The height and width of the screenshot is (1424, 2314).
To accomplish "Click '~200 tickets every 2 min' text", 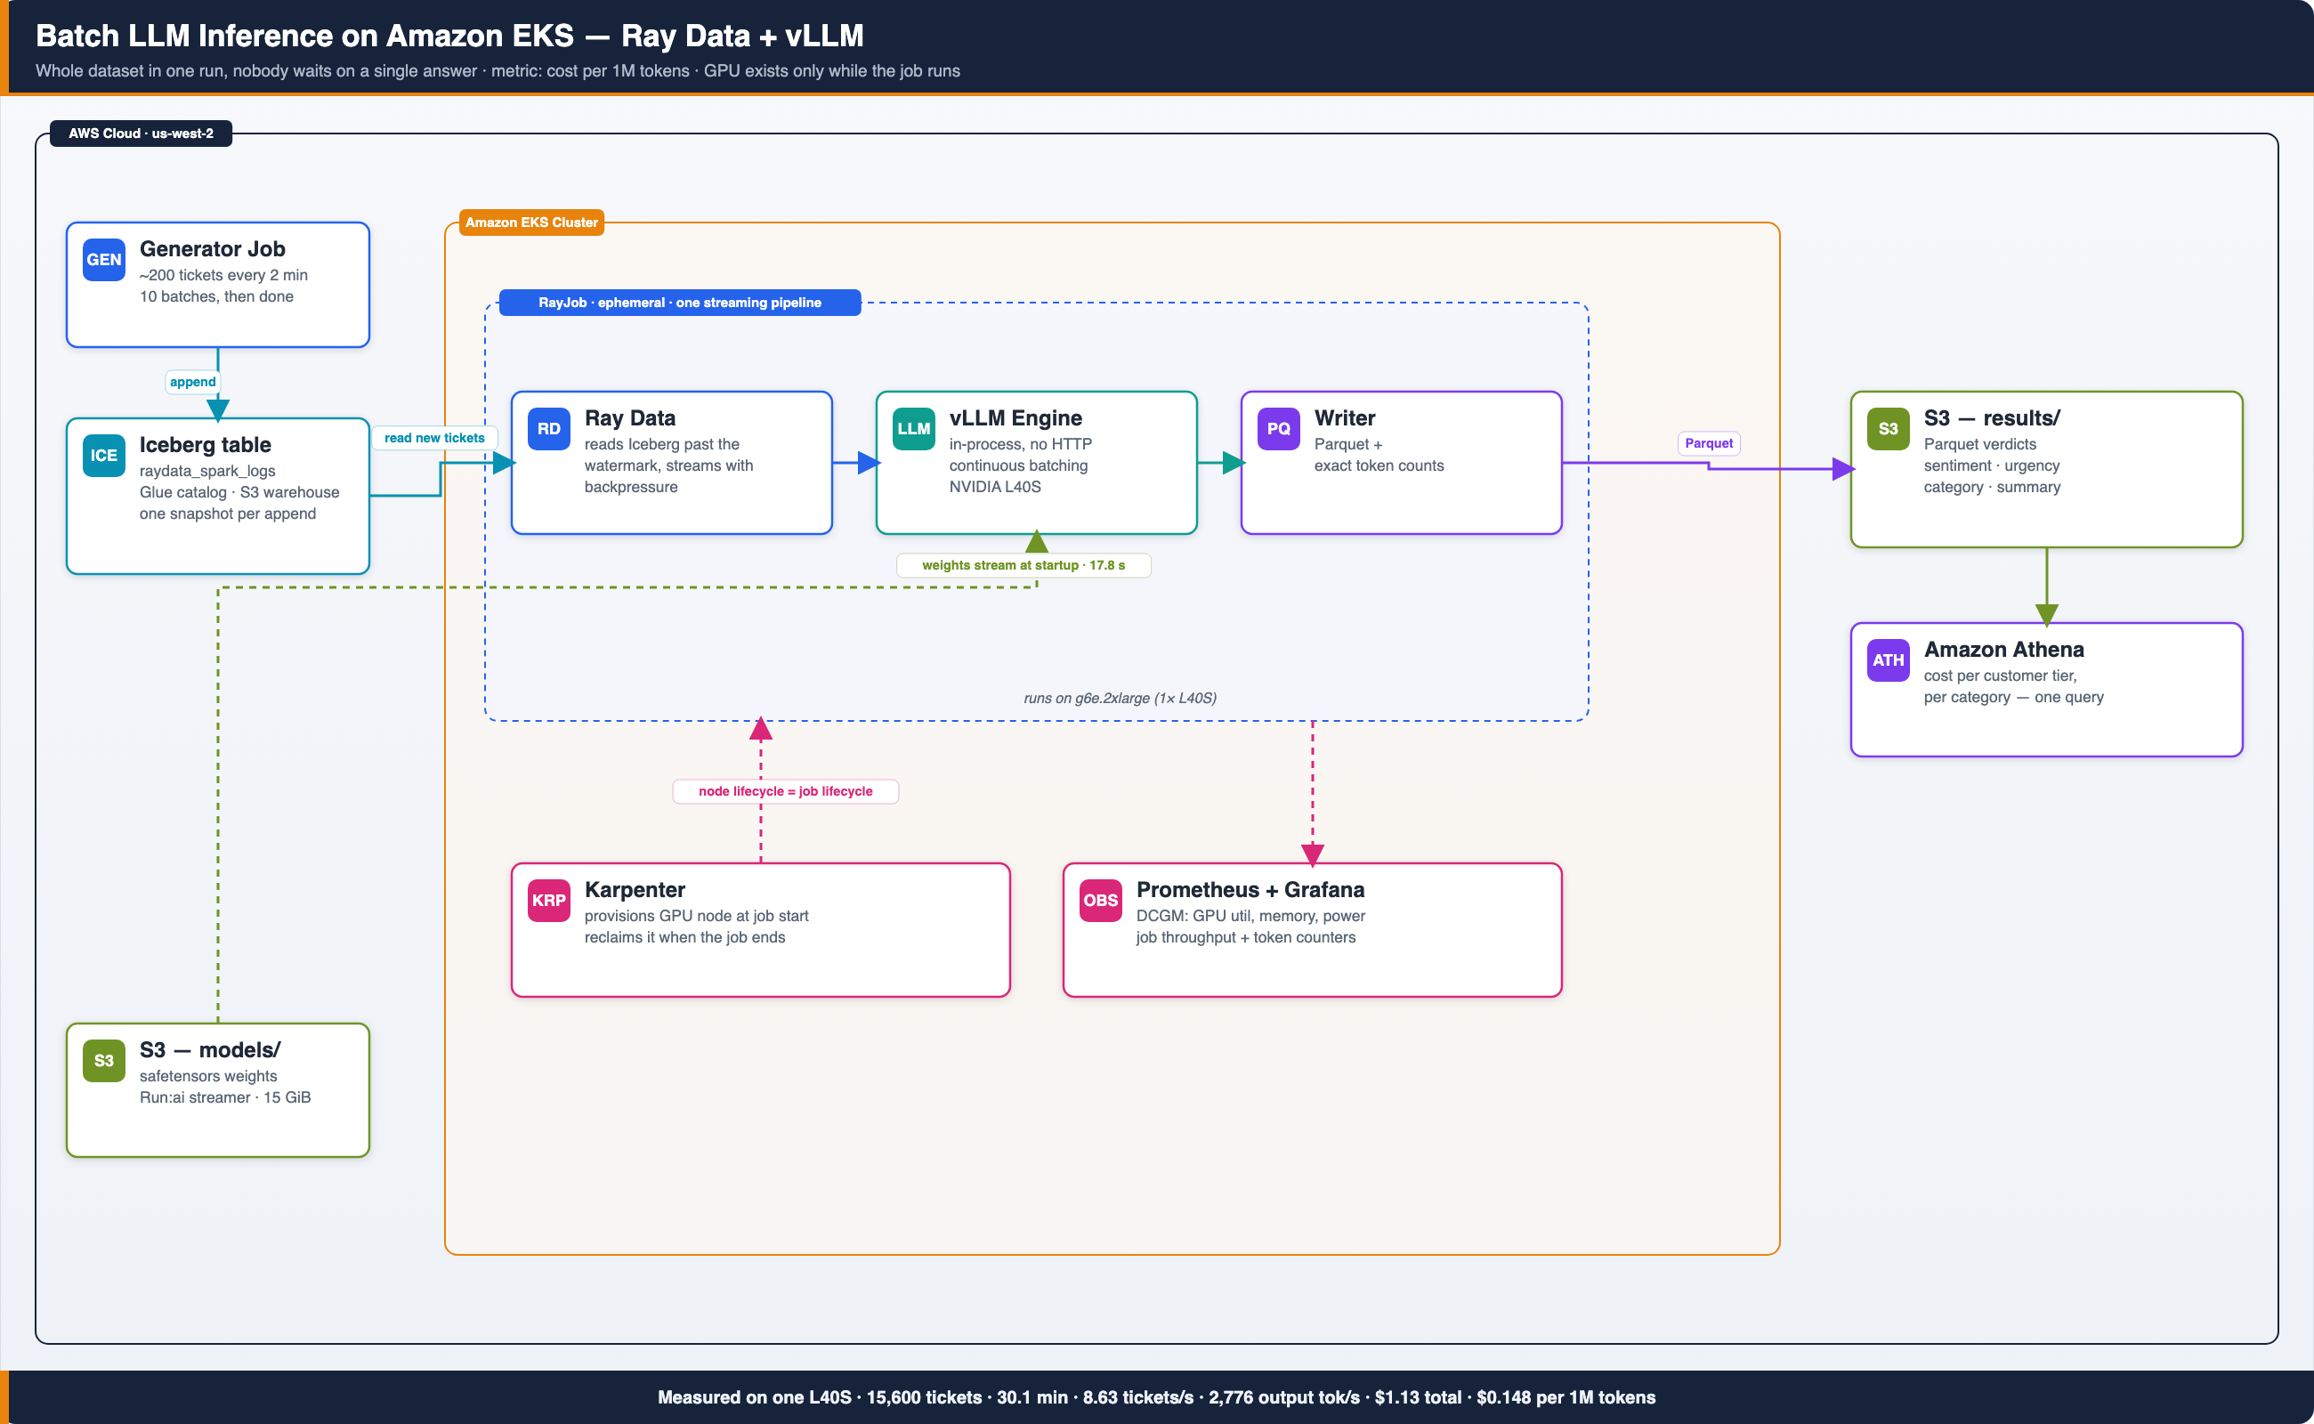I will (224, 276).
